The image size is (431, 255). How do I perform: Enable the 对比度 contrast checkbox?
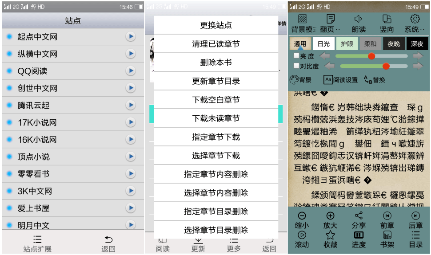click(296, 66)
